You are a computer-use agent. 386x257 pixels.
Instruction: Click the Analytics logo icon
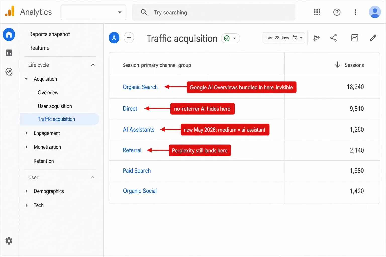10,11
